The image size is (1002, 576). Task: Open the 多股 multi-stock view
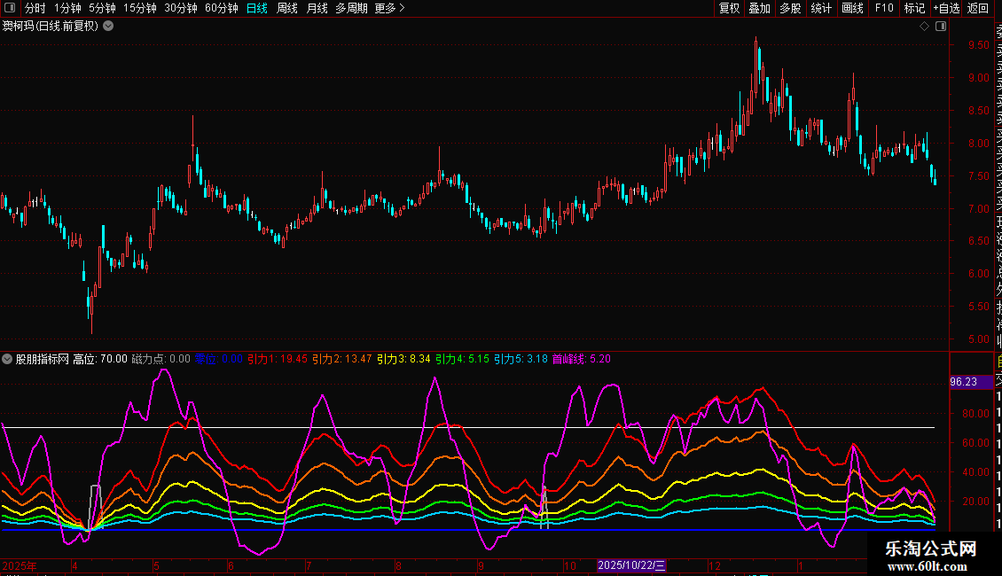click(x=790, y=8)
